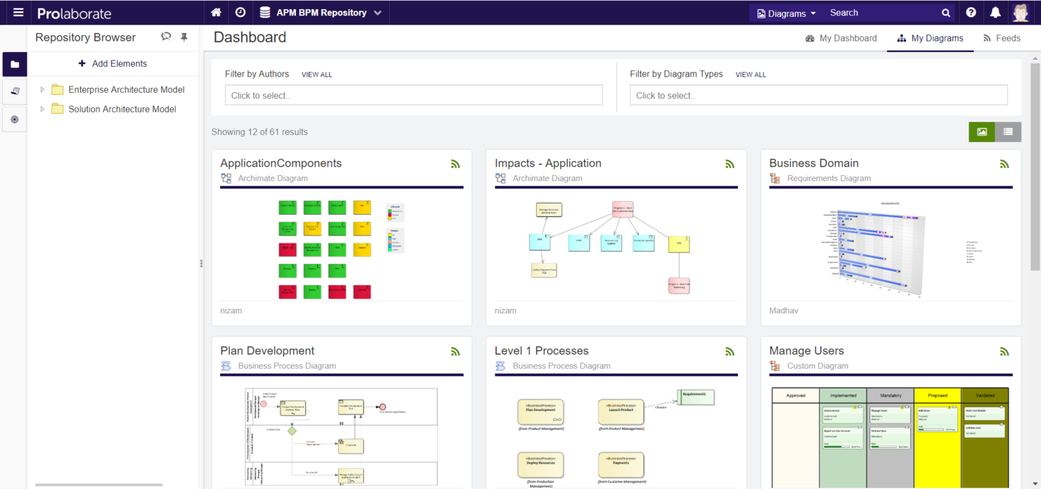Switch to list view
The image size is (1041, 489).
(1008, 132)
